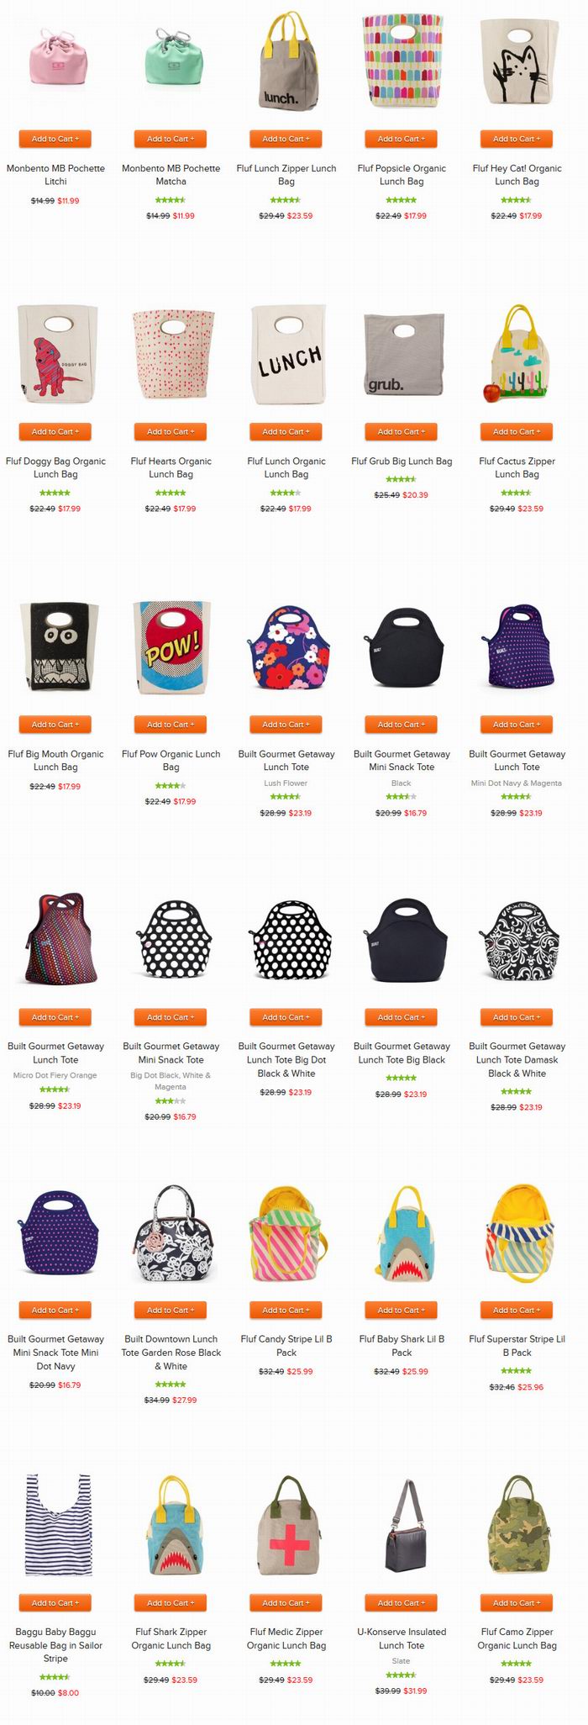The width and height of the screenshot is (588, 1725).
Task: Click the Fluf Lunch Zipper Lunch Bag image
Action: pos(286,62)
